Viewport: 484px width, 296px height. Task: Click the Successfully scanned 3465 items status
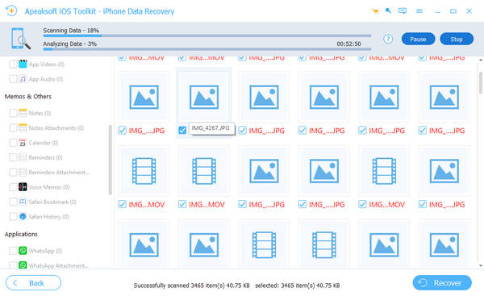point(191,286)
